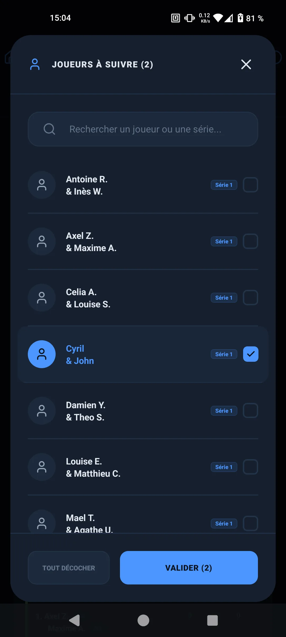This screenshot has height=637, width=286.
Task: Uncheck the Cyril & John checkbox
Action: coord(251,354)
